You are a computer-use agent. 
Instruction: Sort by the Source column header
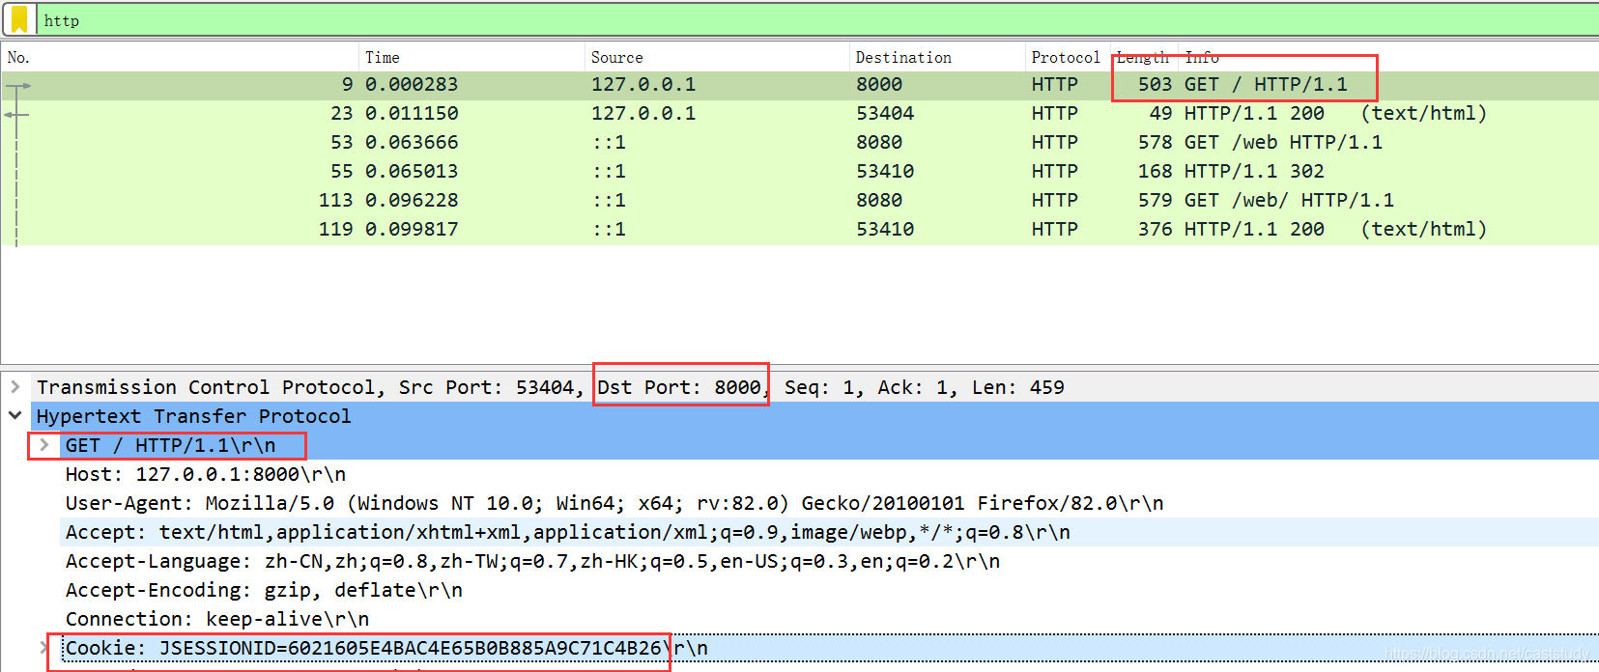717,57
